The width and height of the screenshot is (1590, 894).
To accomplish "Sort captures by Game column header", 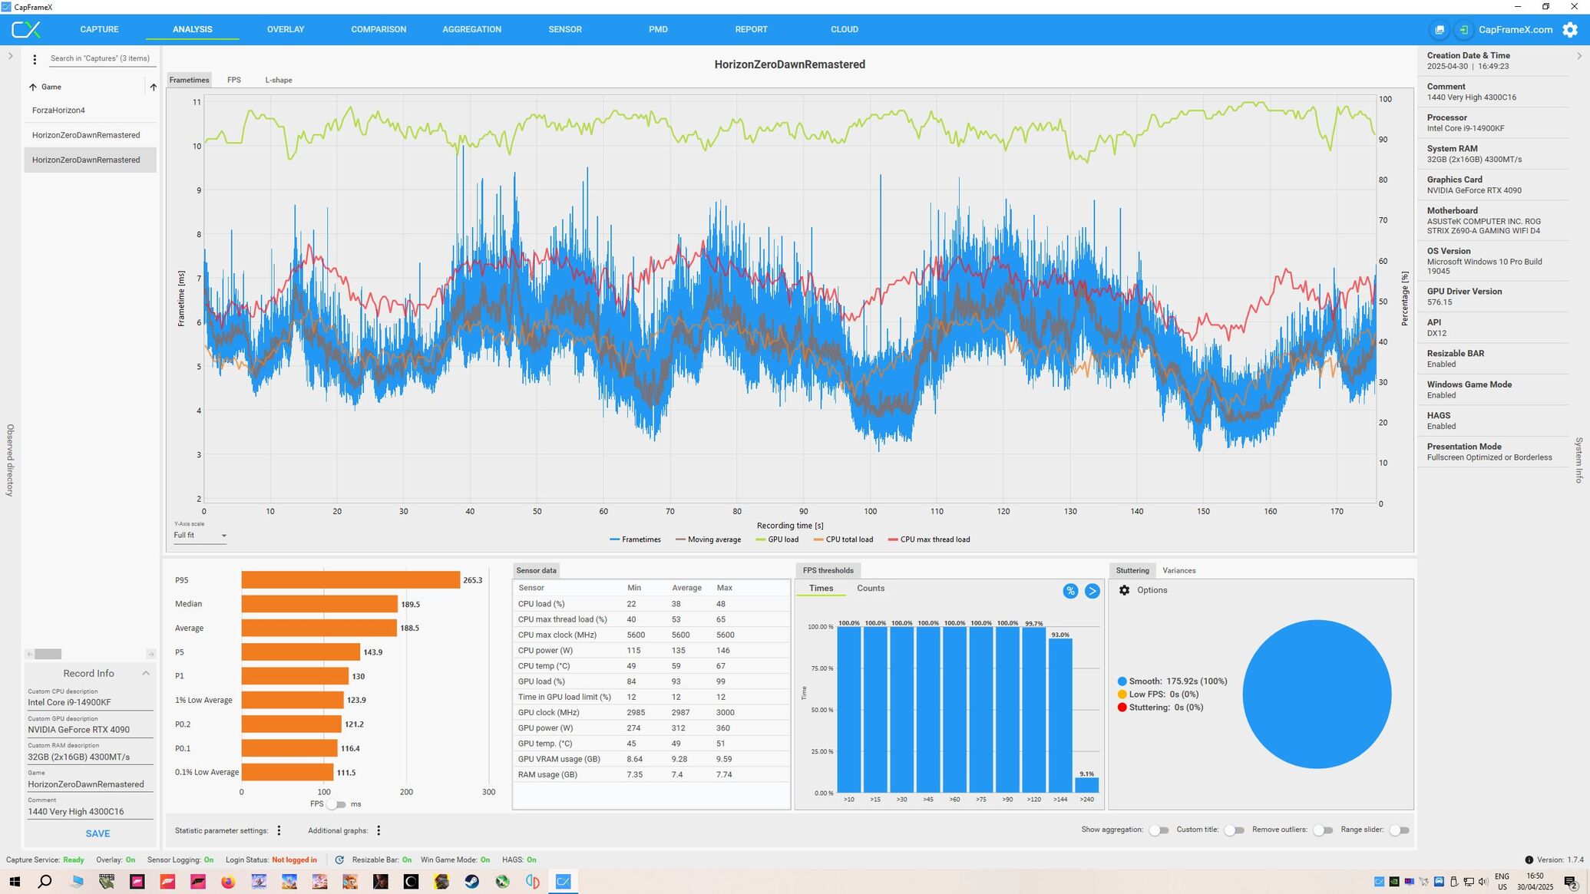I will [x=51, y=87].
